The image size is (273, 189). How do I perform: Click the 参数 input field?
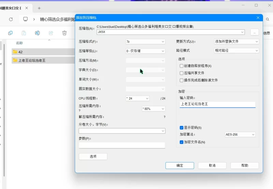pyautogui.click(x=122, y=145)
